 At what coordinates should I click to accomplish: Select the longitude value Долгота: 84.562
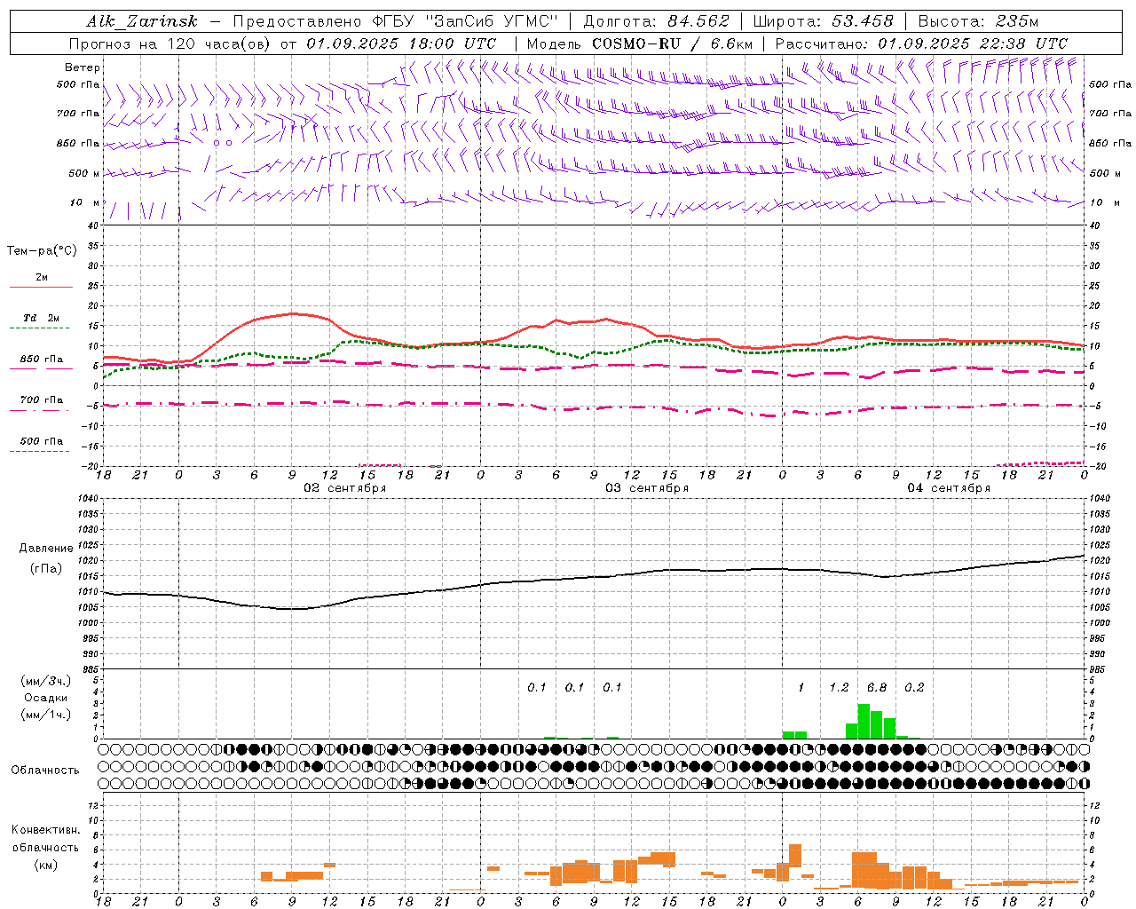tap(656, 21)
